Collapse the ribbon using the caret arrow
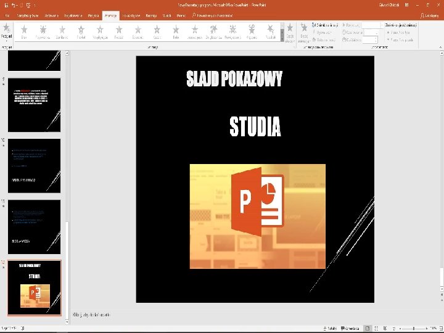This screenshot has width=444, height=333. (x=440, y=47)
